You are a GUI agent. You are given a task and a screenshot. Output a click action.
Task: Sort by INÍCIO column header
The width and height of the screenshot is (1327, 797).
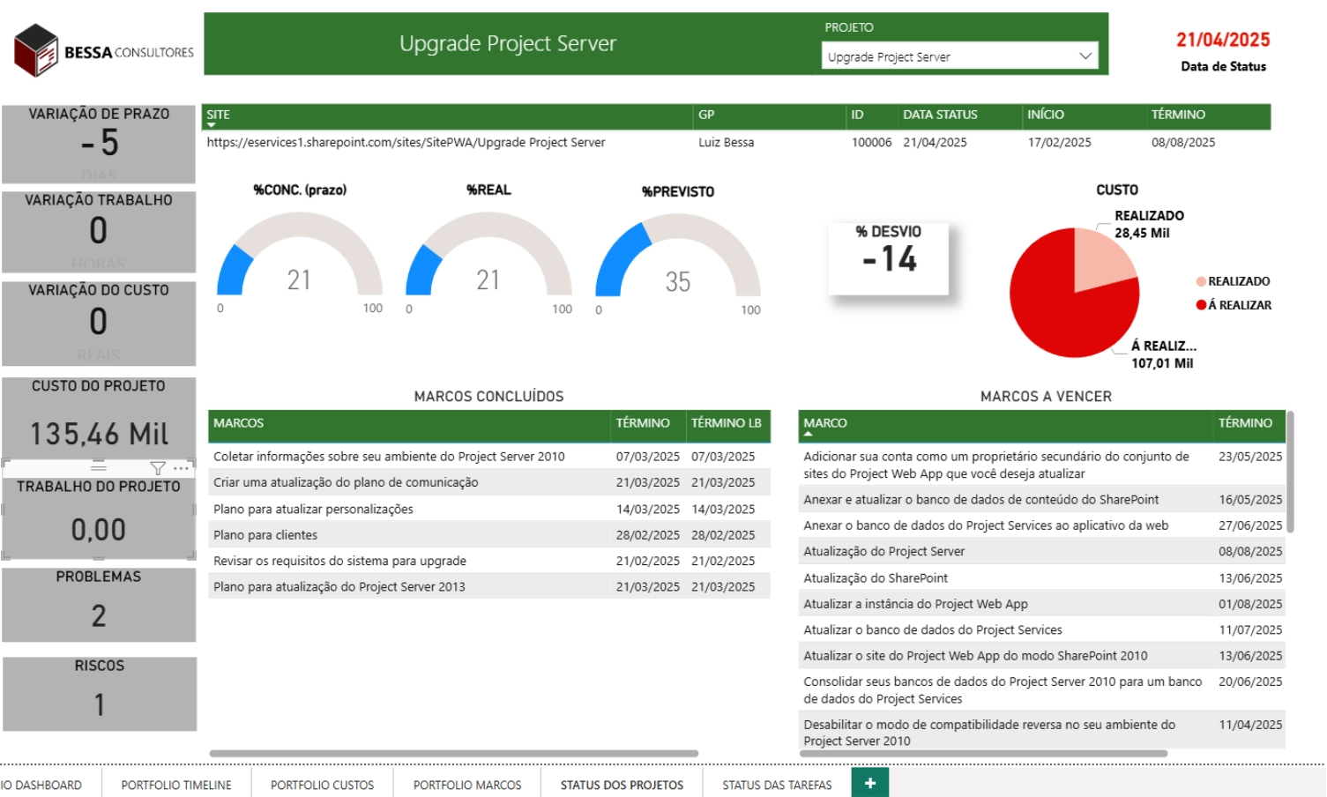(1083, 115)
